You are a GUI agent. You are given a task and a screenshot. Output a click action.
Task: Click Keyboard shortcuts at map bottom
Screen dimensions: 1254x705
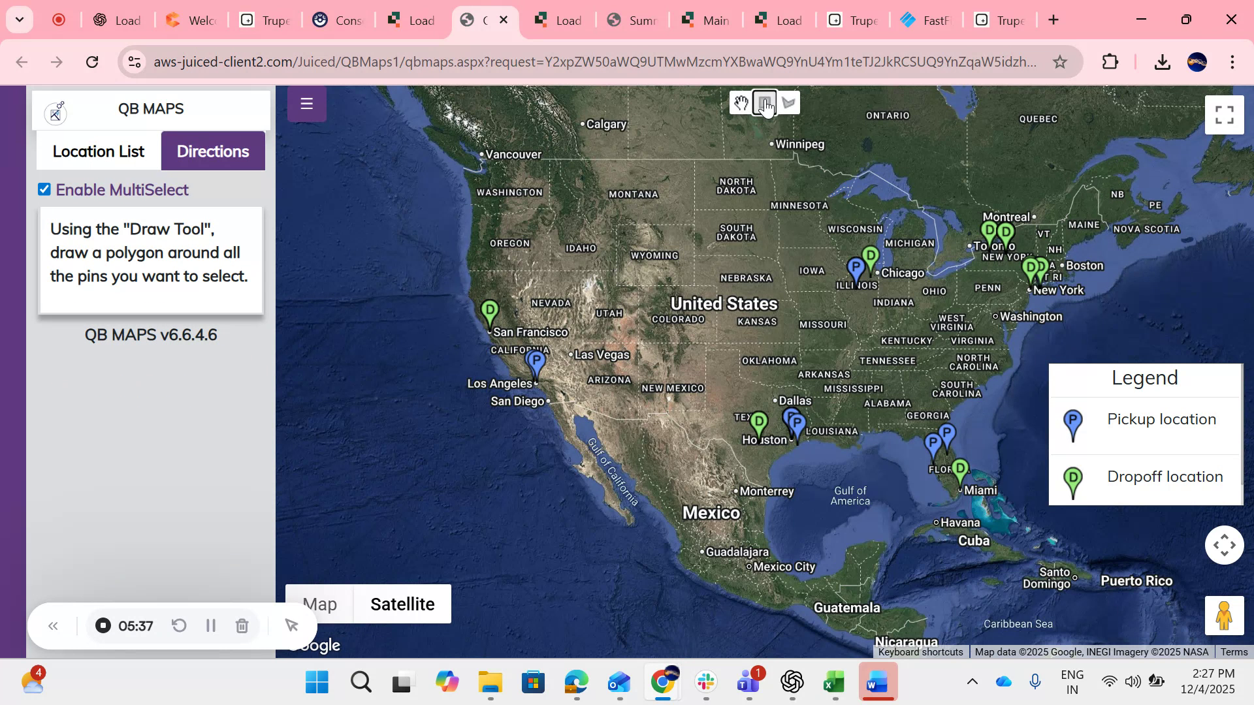920,651
